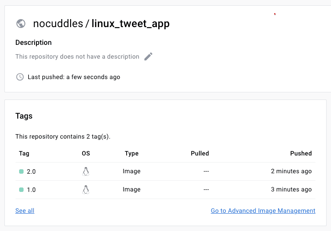The height and width of the screenshot is (231, 331).
Task: Click the public globe icon beside repository name
Action: point(21,24)
